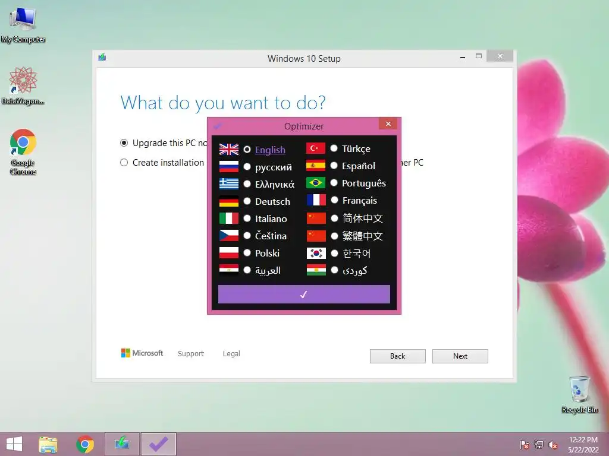This screenshot has width=609, height=456.
Task: Open File Explorer from taskbar
Action: pos(48,444)
